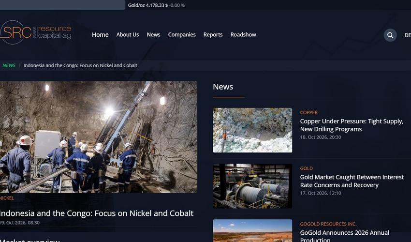Screen dimensions: 411x242
Task: Open the Roadshow menu item
Action: click(243, 35)
